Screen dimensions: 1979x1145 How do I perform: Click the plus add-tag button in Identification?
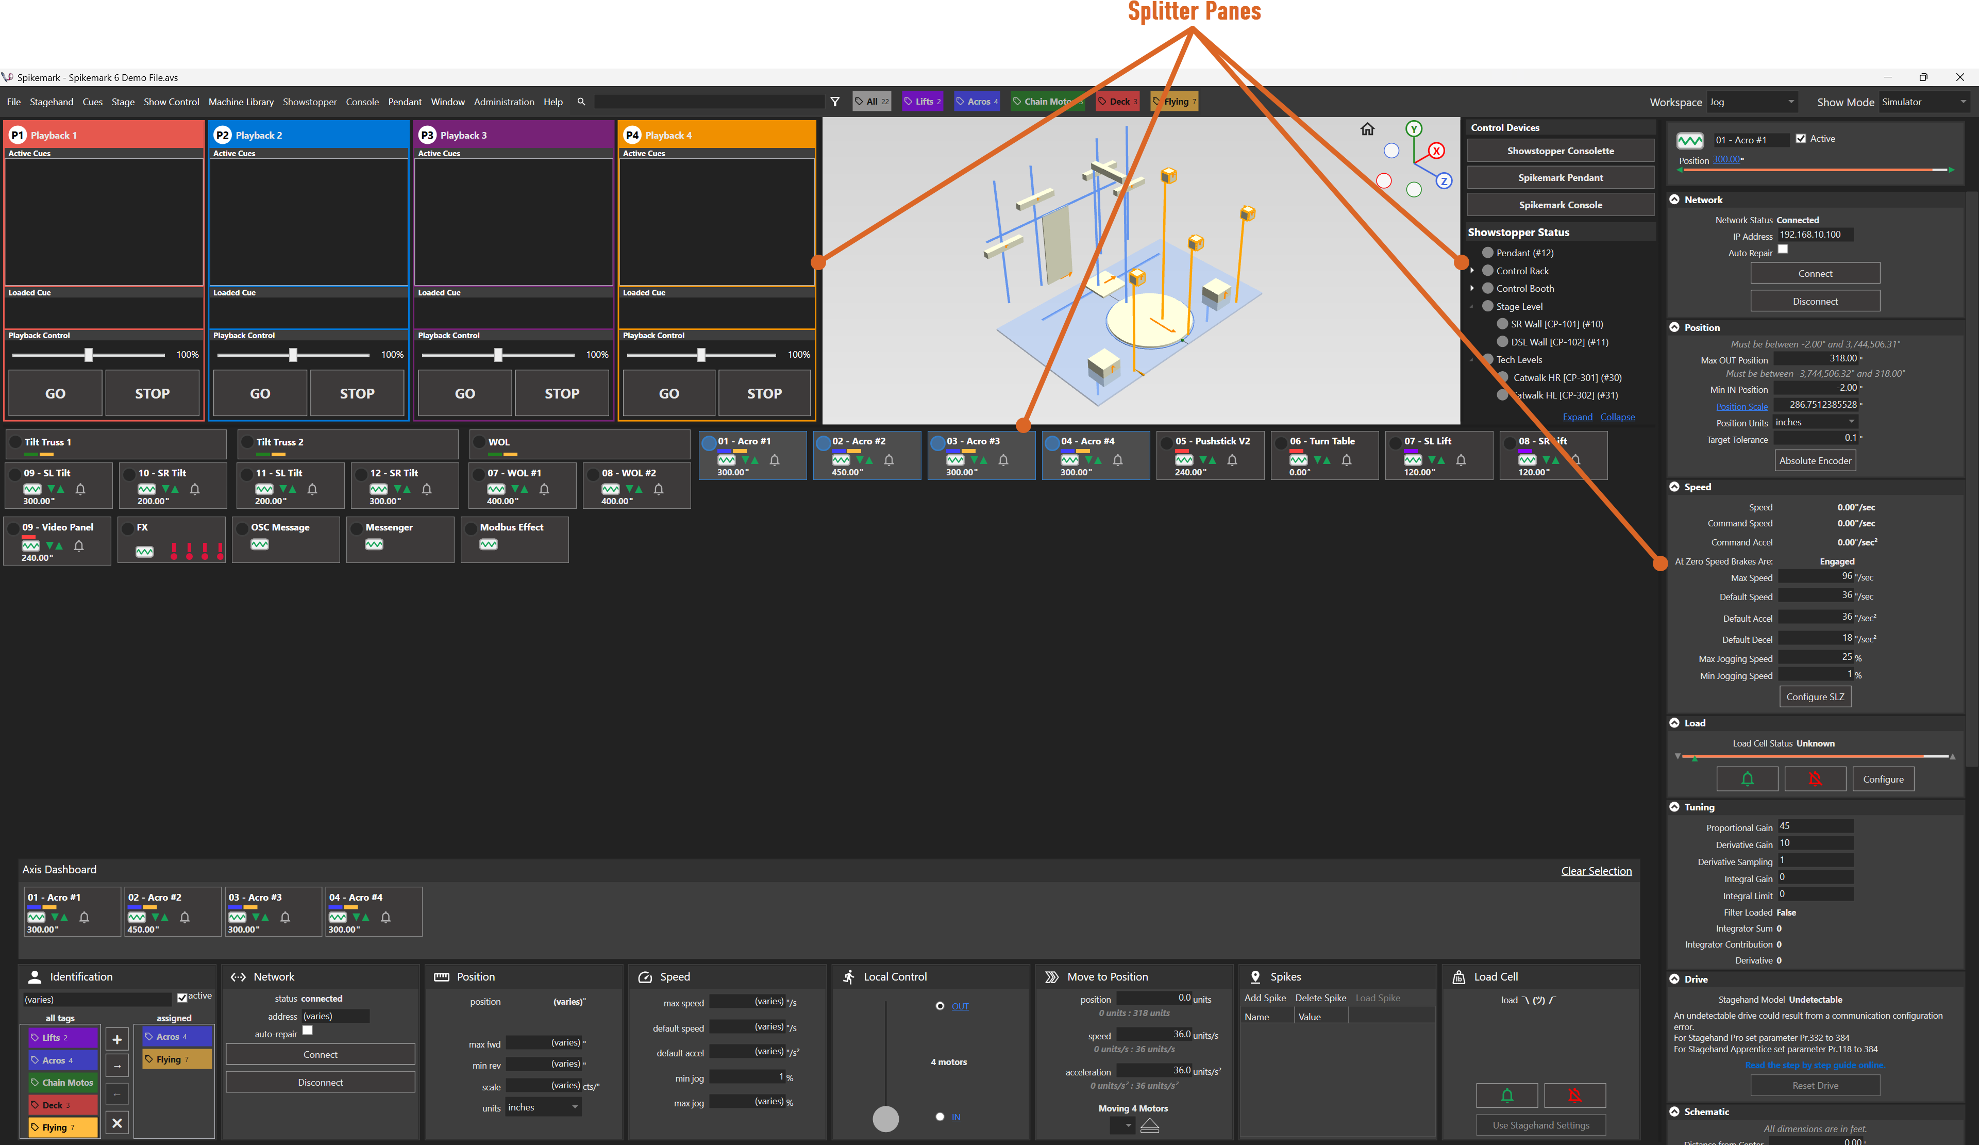pos(117,1040)
